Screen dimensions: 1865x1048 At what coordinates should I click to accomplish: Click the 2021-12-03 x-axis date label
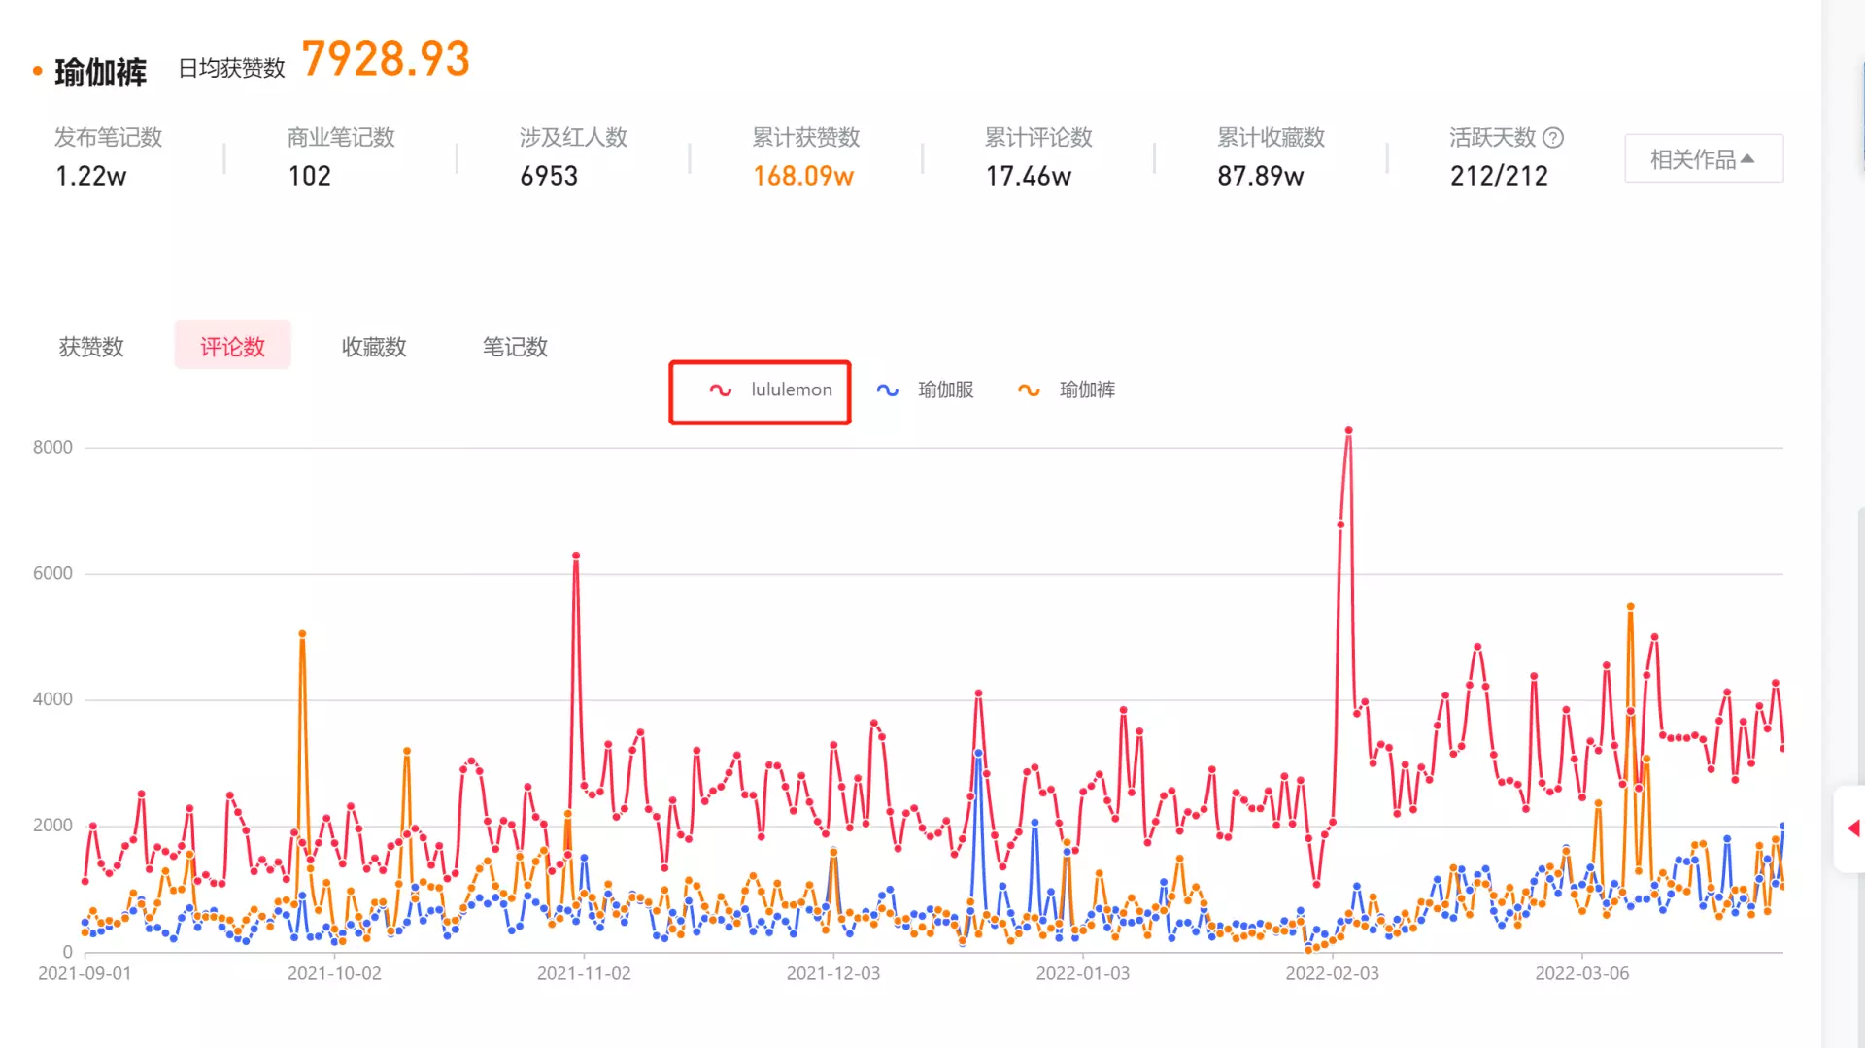(x=833, y=973)
